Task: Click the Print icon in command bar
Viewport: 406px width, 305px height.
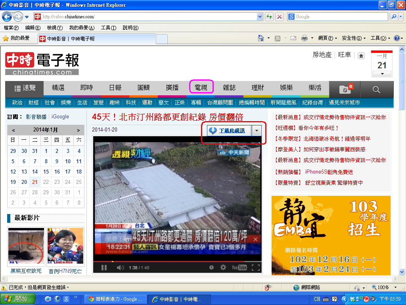Action: pyautogui.click(x=304, y=39)
